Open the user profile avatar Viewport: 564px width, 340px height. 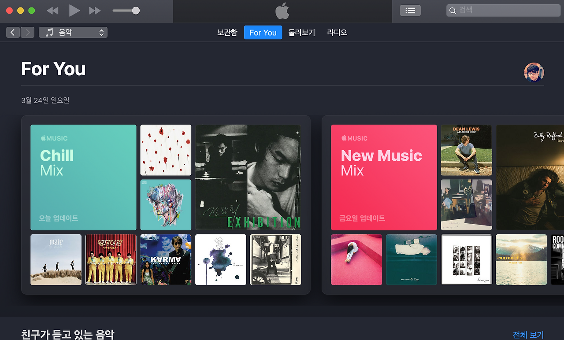pos(534,73)
